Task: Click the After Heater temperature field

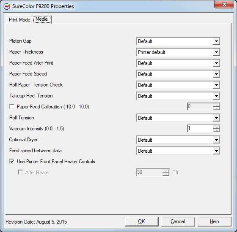Action: coord(149,173)
